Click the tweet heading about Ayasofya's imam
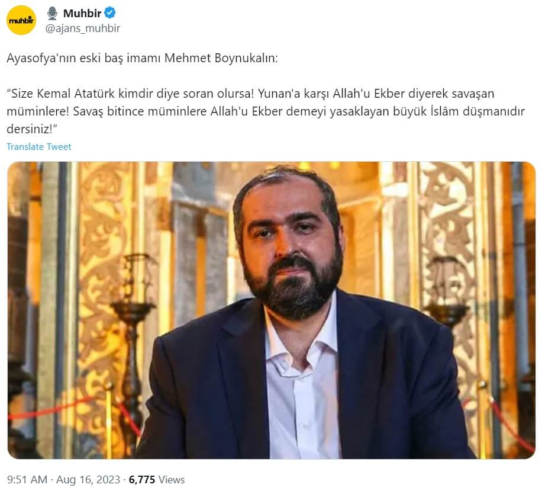Viewport: 542px width, 494px height. [142, 58]
